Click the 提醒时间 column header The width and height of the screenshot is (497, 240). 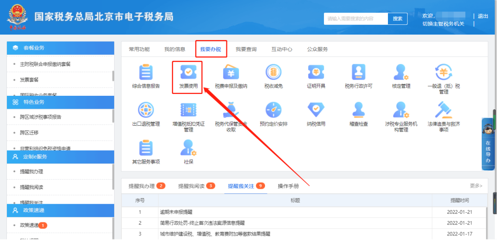[x=460, y=200]
